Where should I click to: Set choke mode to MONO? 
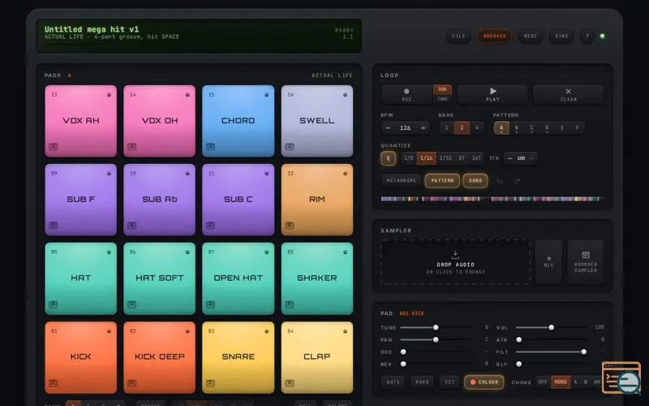click(561, 382)
